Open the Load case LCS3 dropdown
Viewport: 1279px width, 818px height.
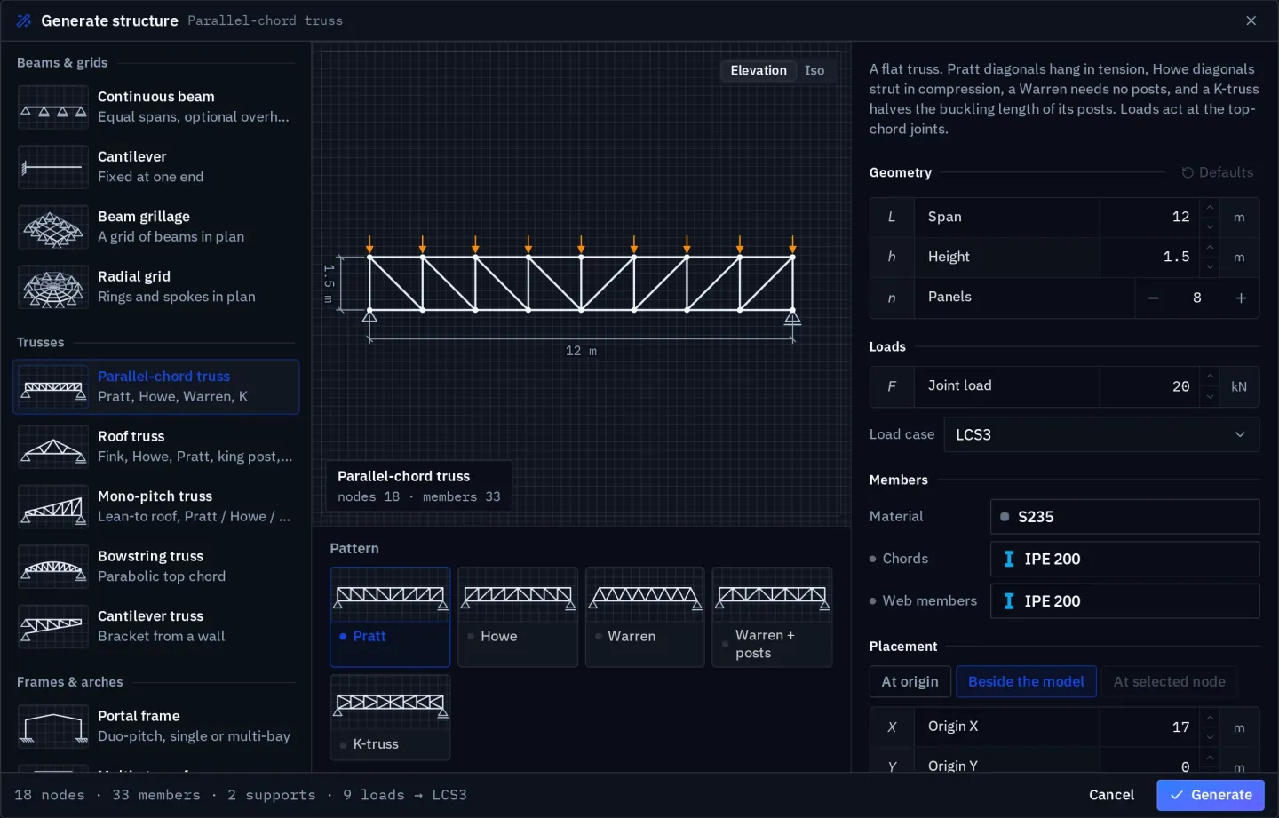click(1101, 434)
